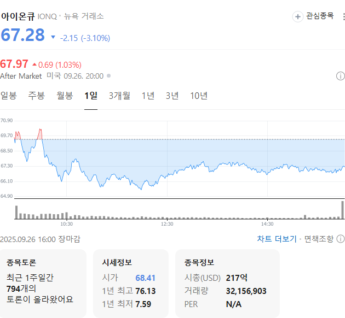This screenshot has width=345, height=318.
Task: Click the 14:30 time axis marker
Action: coord(267,224)
